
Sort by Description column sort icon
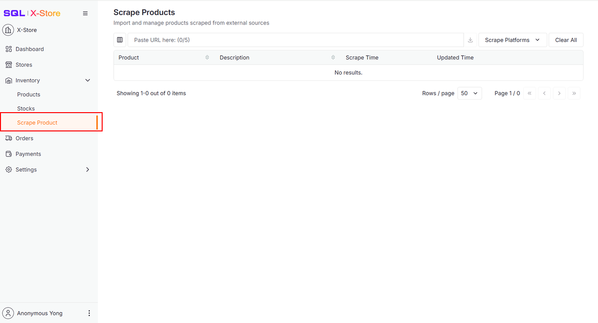(x=333, y=58)
